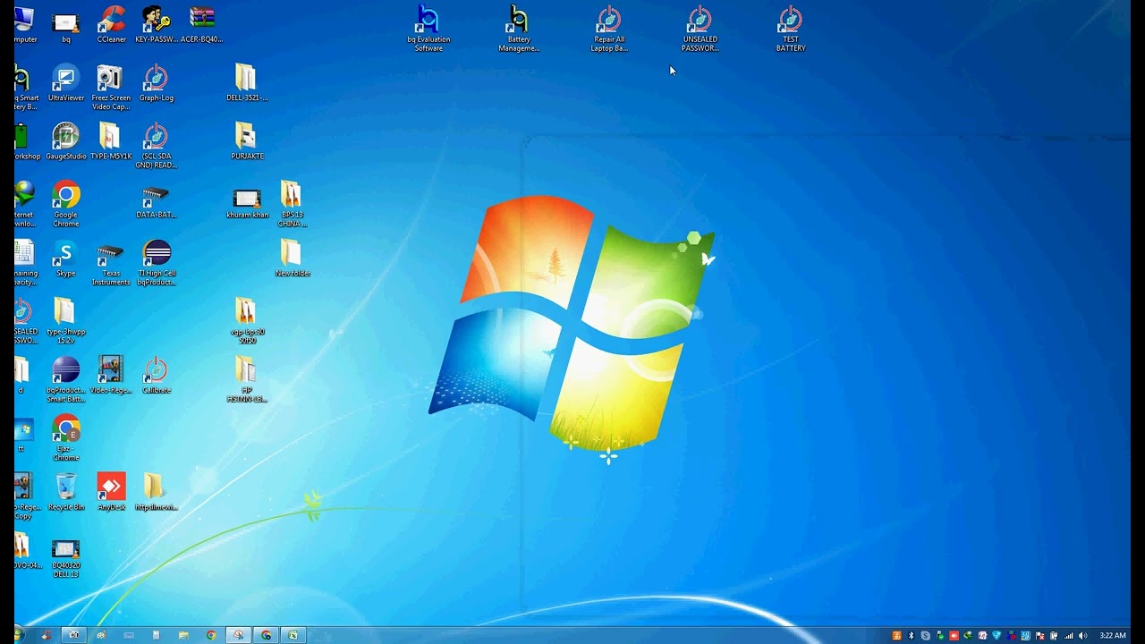Launch bq Evaluation Software shortcut
The width and height of the screenshot is (1145, 644).
pos(428,29)
